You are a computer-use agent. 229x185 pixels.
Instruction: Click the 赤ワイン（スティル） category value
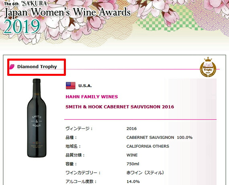pyautogui.click(x=145, y=173)
